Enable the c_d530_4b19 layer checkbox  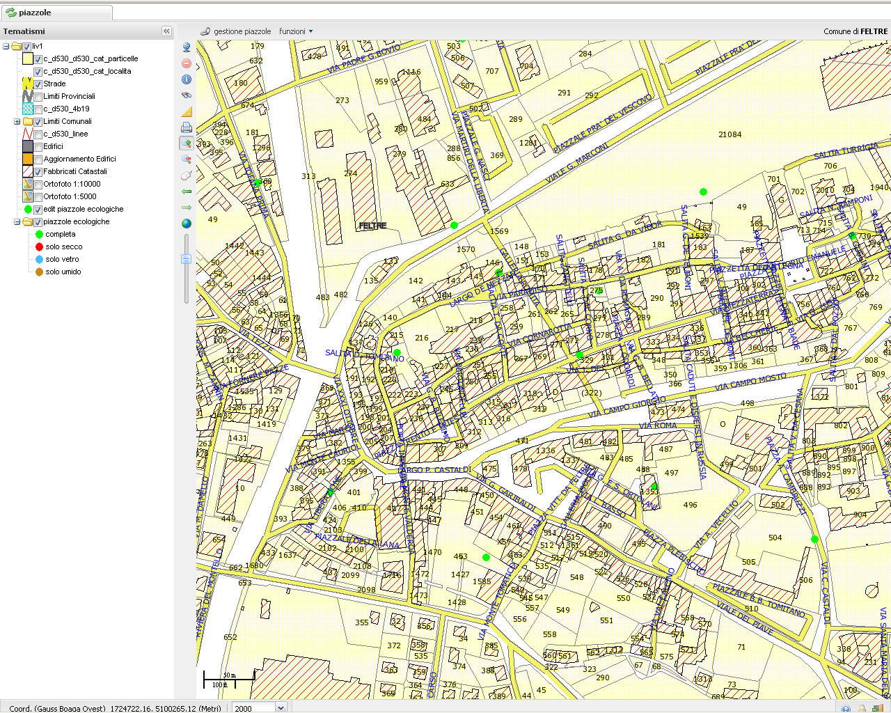38,109
